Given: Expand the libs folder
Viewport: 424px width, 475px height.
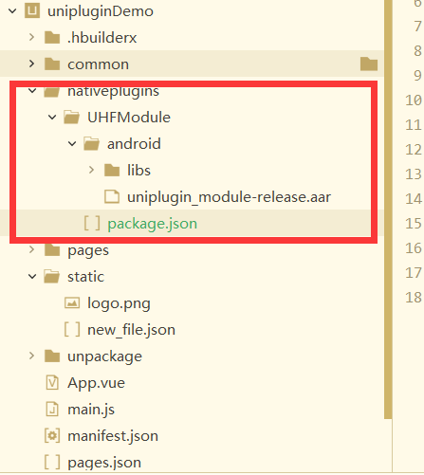Looking at the screenshot, I should [x=91, y=170].
